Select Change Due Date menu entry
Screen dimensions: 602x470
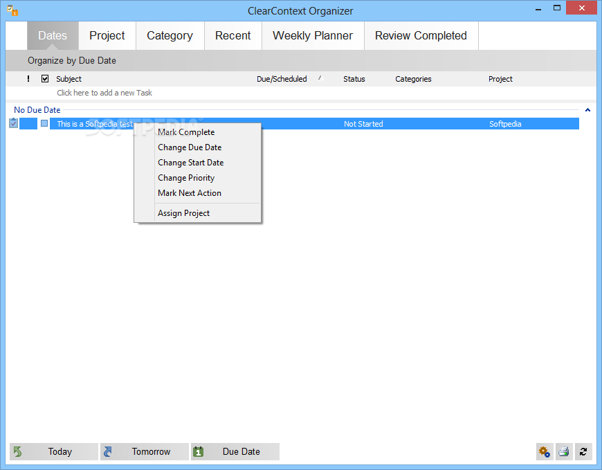click(x=197, y=147)
